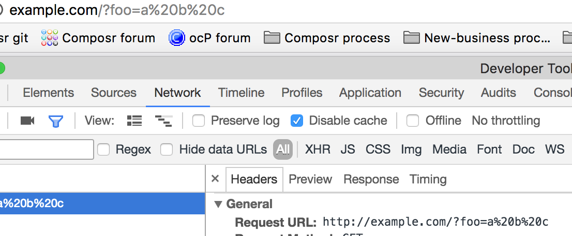Select the large request rows view icon

[x=134, y=121]
